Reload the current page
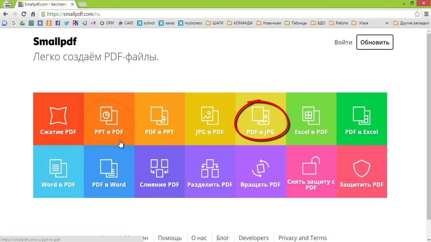 (x=24, y=14)
